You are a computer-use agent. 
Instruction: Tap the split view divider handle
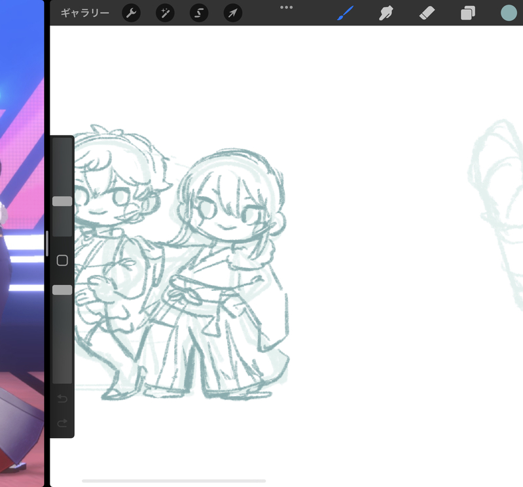click(x=47, y=243)
